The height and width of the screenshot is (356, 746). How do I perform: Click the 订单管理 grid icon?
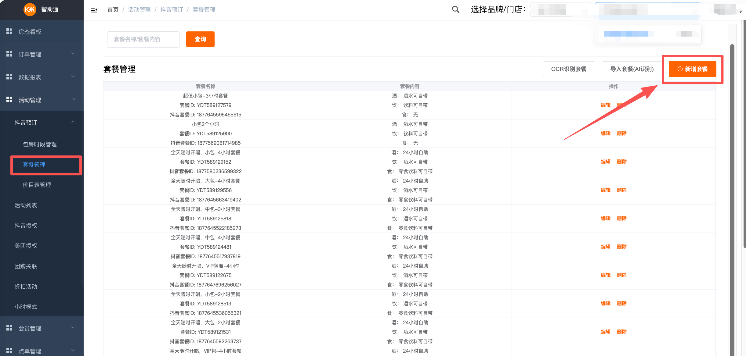tap(9, 54)
